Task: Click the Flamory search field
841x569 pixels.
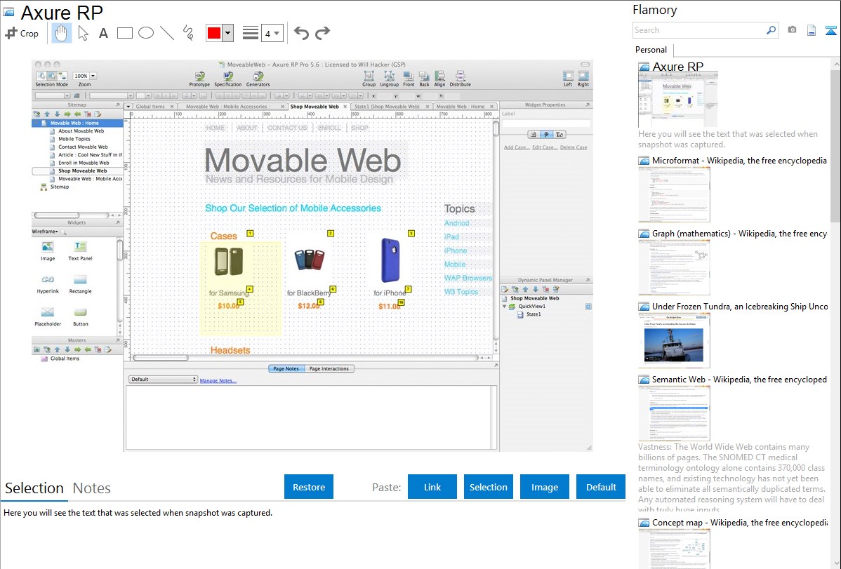Action: [698, 30]
